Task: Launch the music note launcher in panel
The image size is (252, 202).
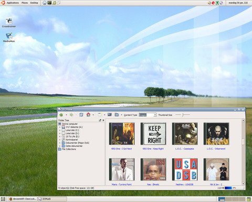Action: point(54,3)
